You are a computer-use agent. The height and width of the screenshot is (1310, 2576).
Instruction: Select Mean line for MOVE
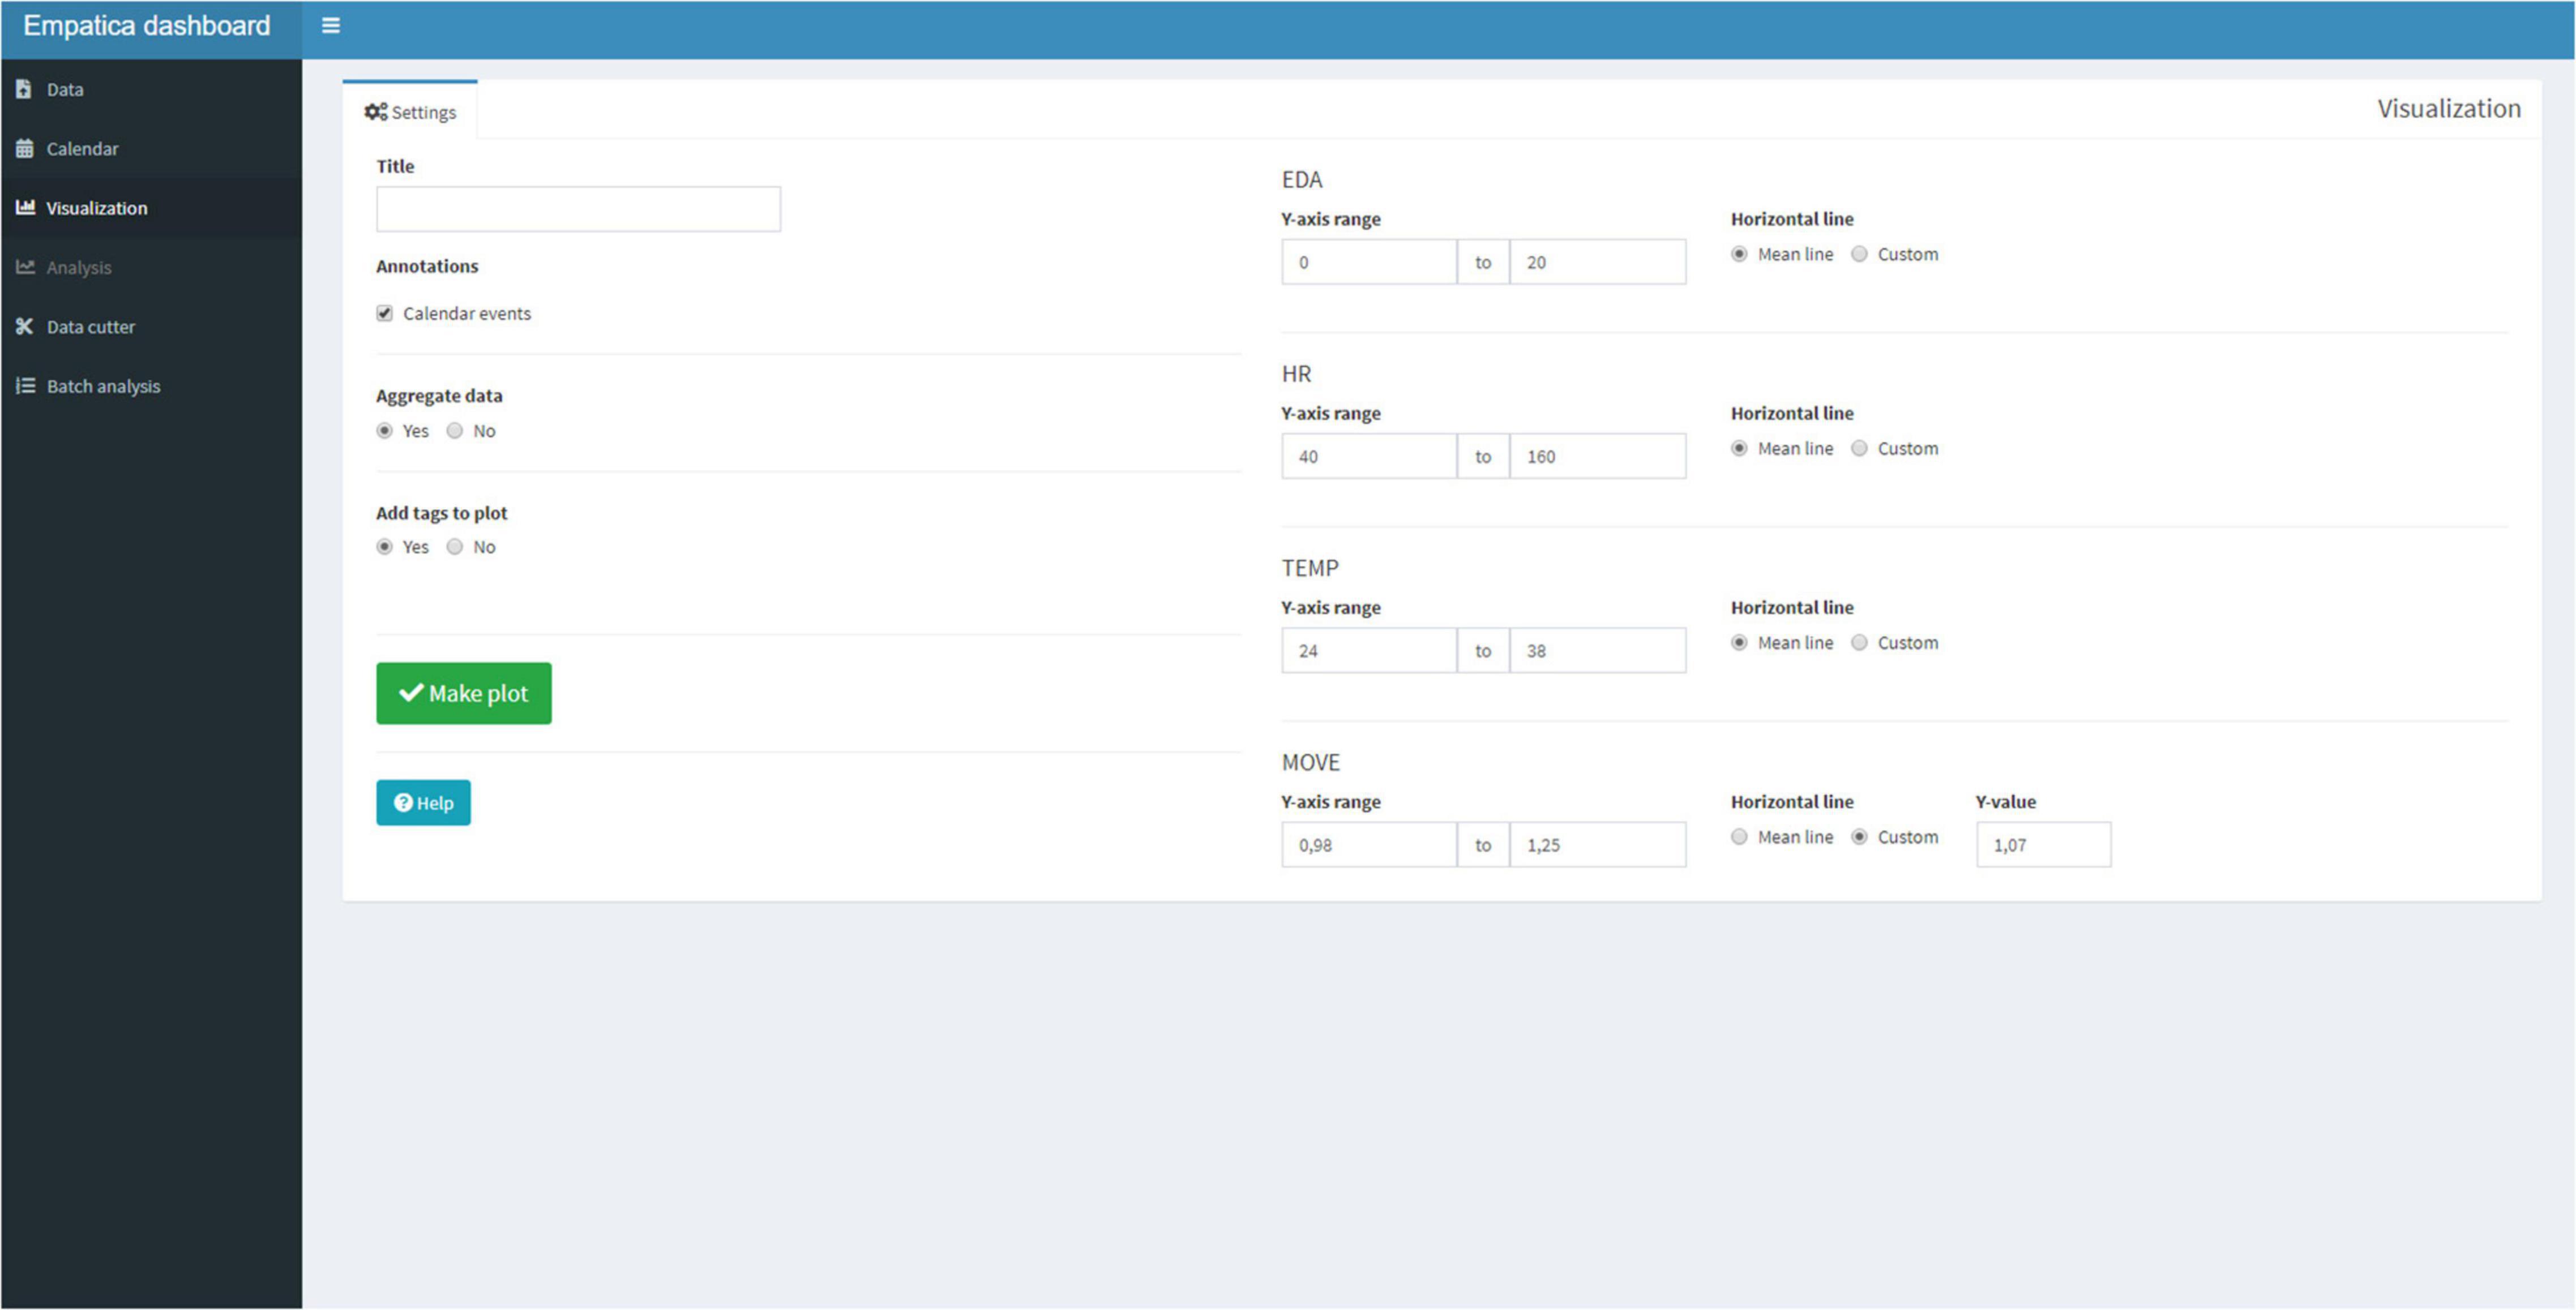pyautogui.click(x=1740, y=837)
